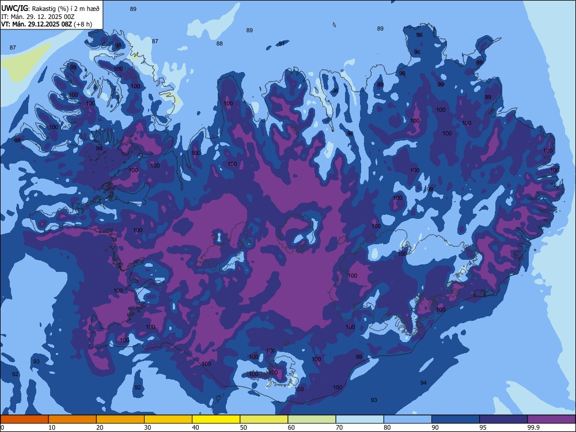Click the valid time line 'VT: Mán. 29.12.2025 08Z (+8 h)'

(x=47, y=24)
